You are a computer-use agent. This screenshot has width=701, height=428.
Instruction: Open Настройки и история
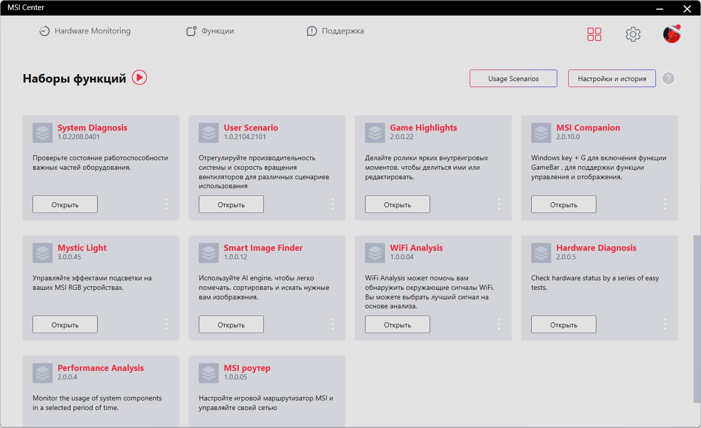point(612,79)
